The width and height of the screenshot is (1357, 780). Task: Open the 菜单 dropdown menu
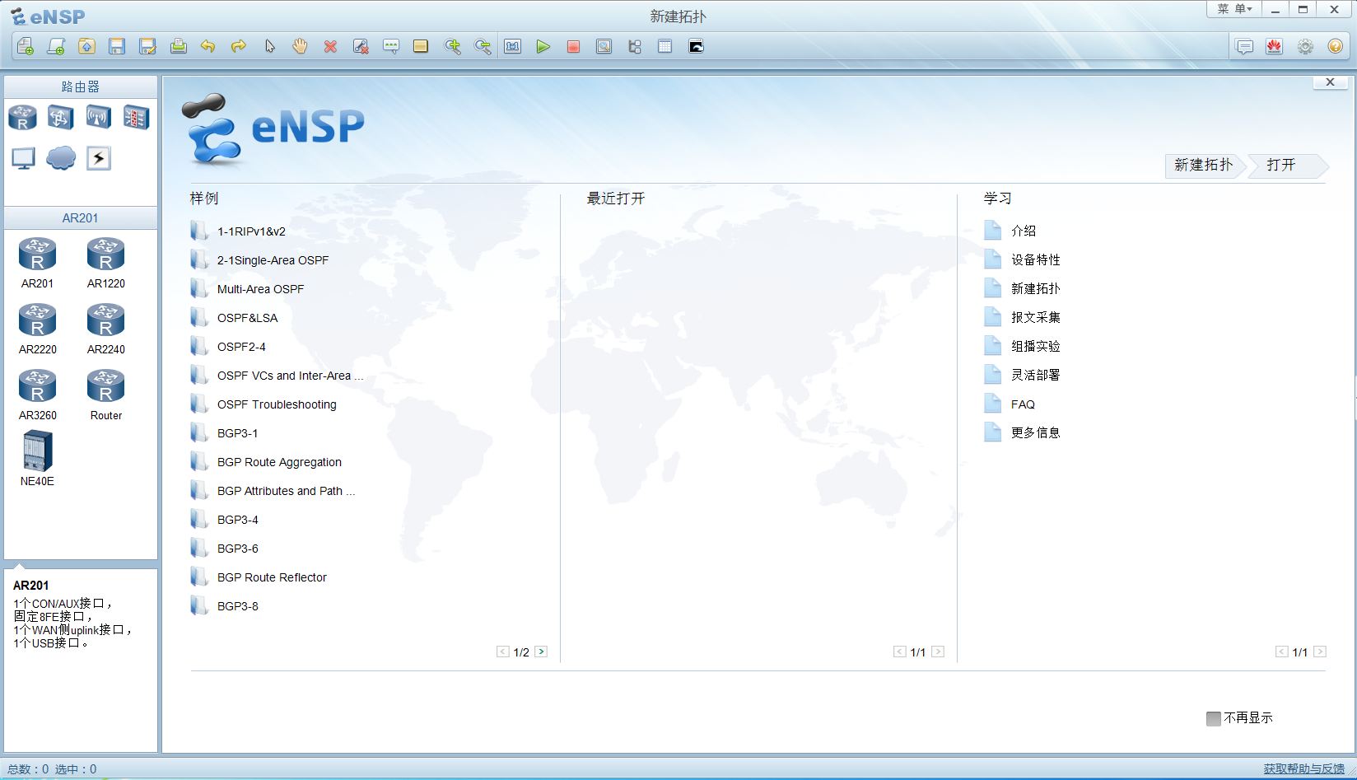pyautogui.click(x=1235, y=9)
